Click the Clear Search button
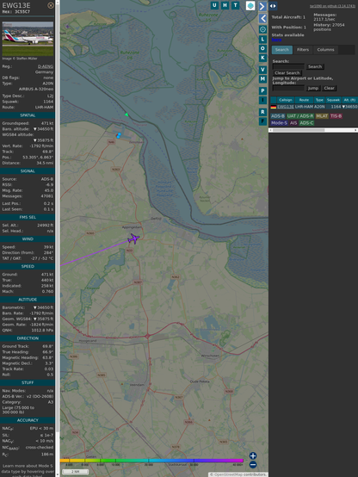This screenshot has width=358, height=477. pyautogui.click(x=287, y=73)
